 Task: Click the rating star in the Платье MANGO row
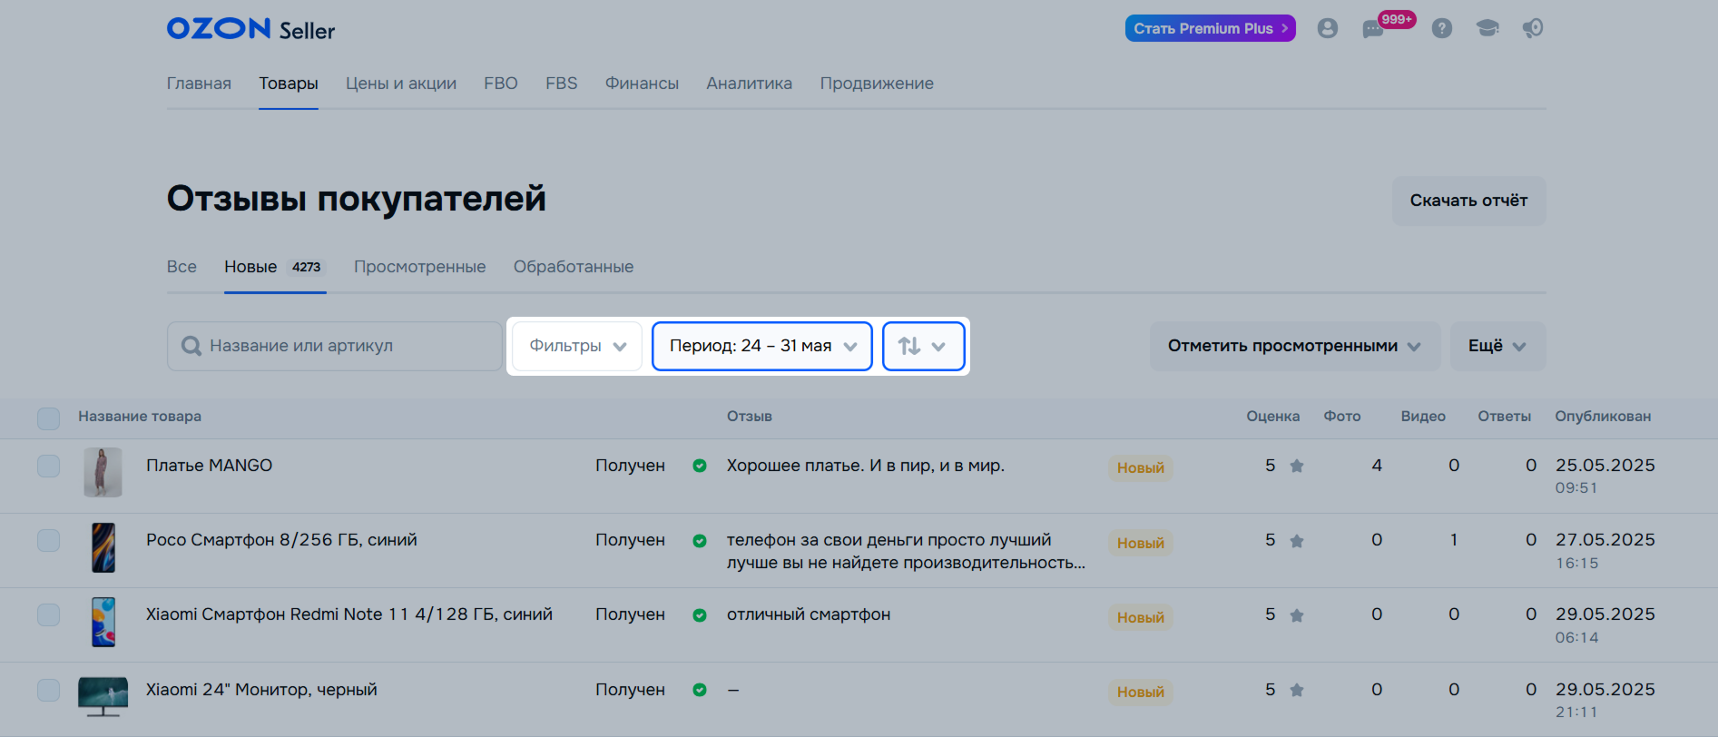tap(1297, 466)
